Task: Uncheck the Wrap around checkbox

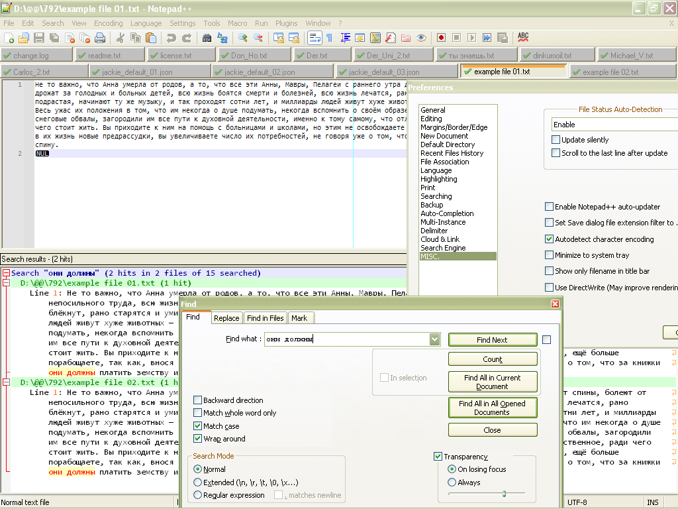Action: pyautogui.click(x=197, y=439)
